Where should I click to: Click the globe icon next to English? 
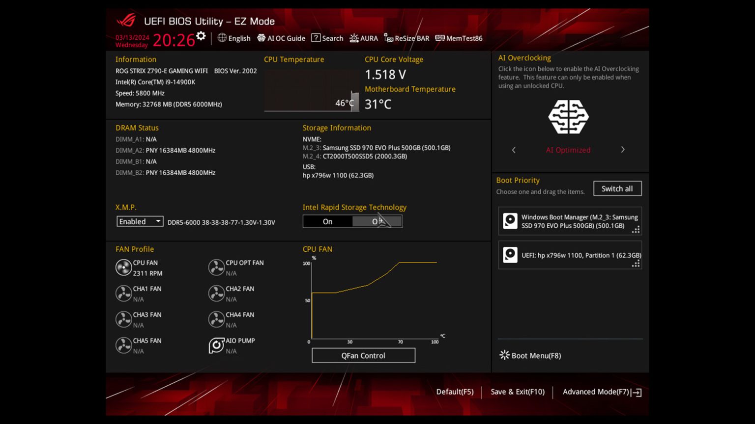[222, 38]
